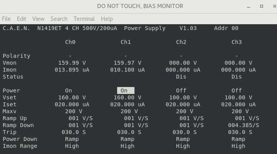Toggle Ch0 Power On field
This screenshot has height=154, width=277.
click(69, 90)
